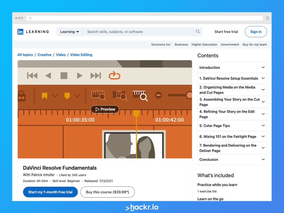Click the yellow flag bookmark icon

[45, 96]
